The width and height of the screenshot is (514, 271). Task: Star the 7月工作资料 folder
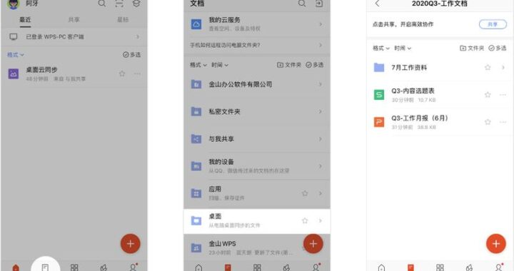[488, 68]
